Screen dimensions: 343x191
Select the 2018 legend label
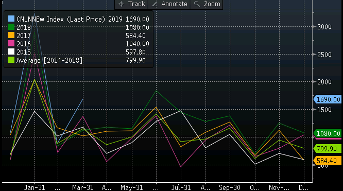pyautogui.click(x=24, y=27)
